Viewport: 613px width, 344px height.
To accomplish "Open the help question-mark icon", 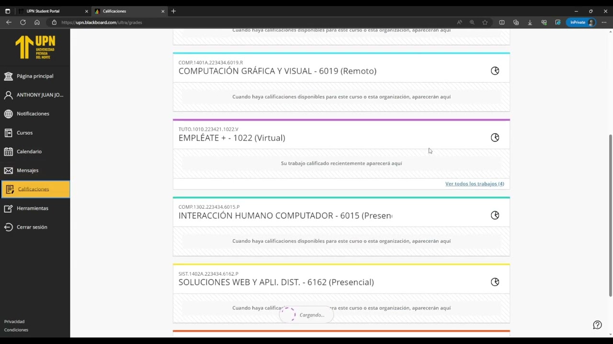I will tap(597, 325).
